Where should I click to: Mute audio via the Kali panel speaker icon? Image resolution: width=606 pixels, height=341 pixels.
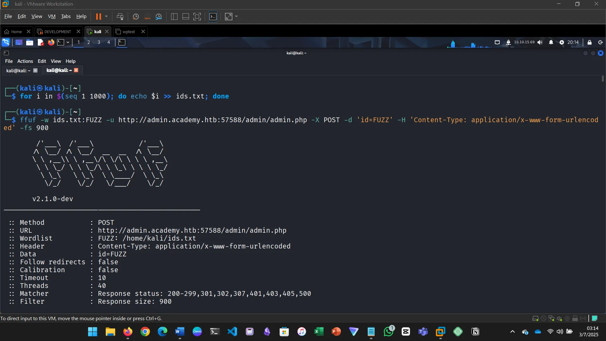point(540,42)
